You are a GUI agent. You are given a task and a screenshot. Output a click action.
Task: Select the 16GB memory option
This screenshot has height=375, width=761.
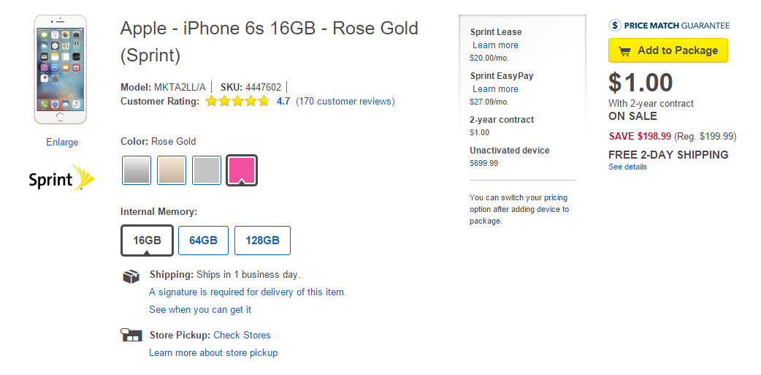[x=147, y=240]
